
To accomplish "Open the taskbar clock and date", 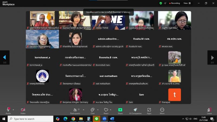I will point(203,119).
